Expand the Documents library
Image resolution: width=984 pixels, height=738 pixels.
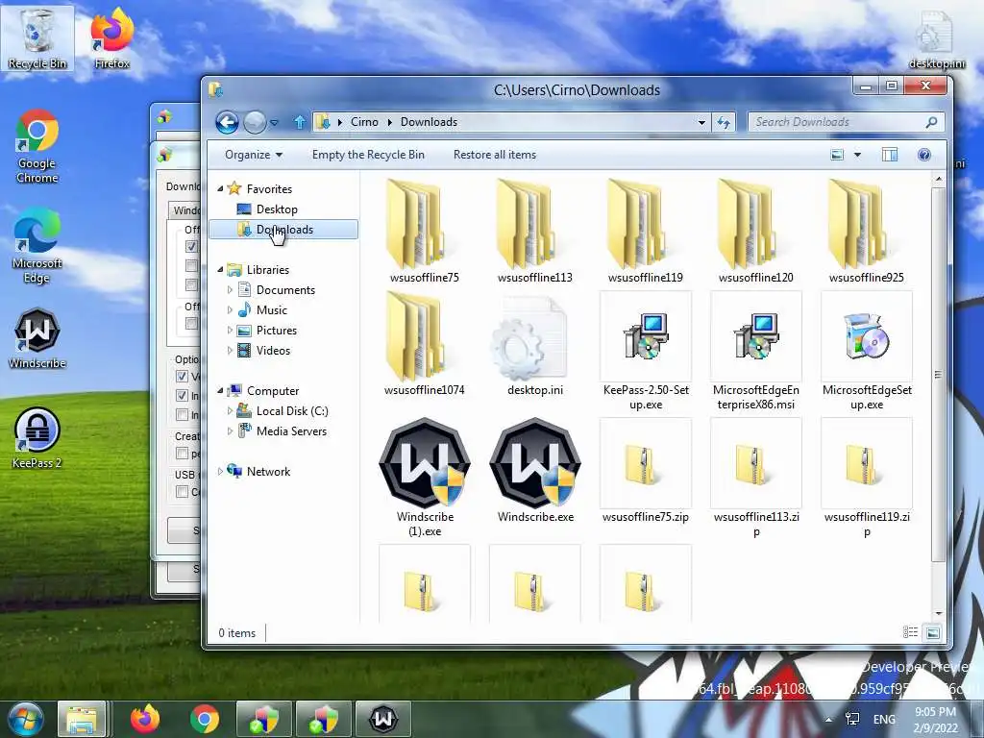coord(230,290)
